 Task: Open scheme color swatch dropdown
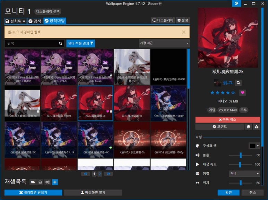(254, 146)
